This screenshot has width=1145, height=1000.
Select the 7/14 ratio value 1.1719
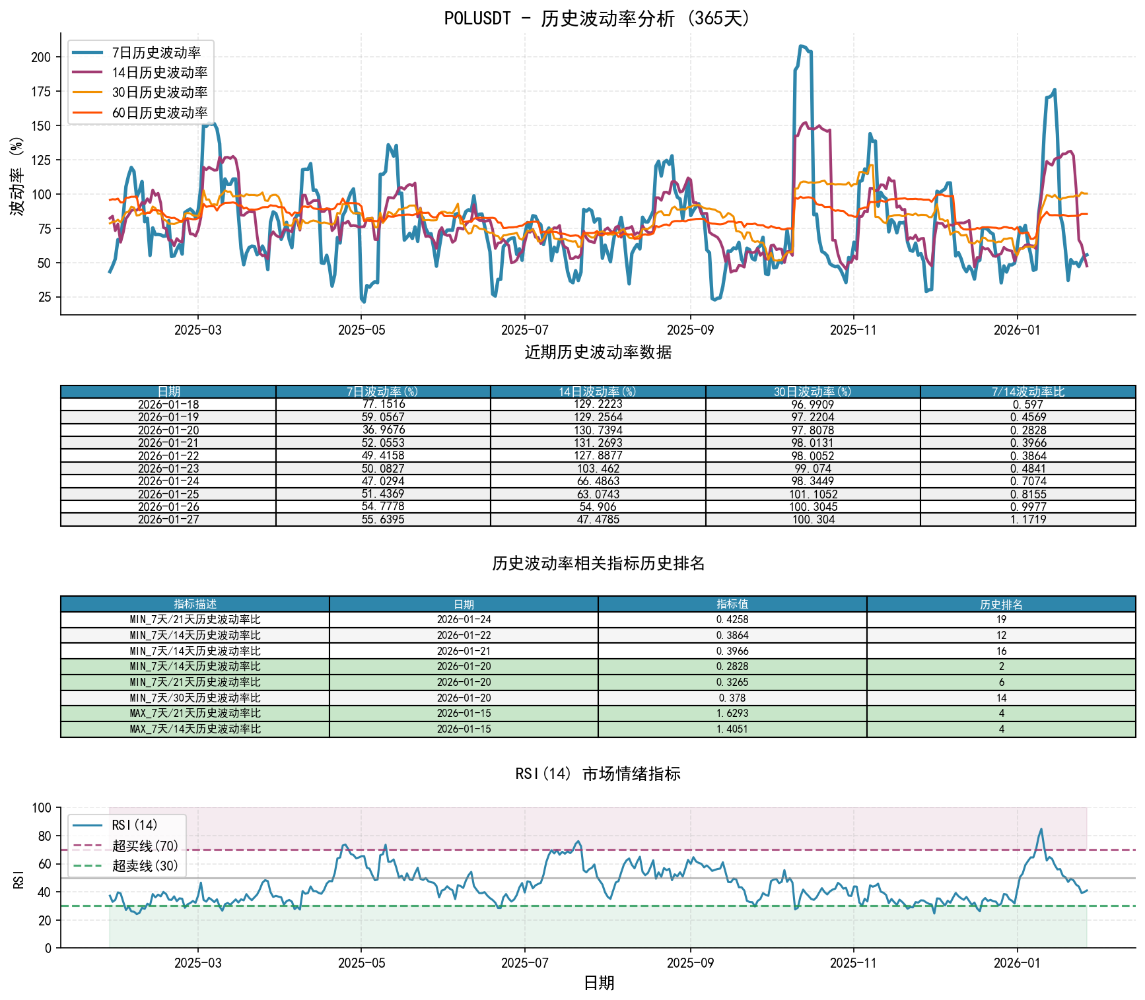1027,519
